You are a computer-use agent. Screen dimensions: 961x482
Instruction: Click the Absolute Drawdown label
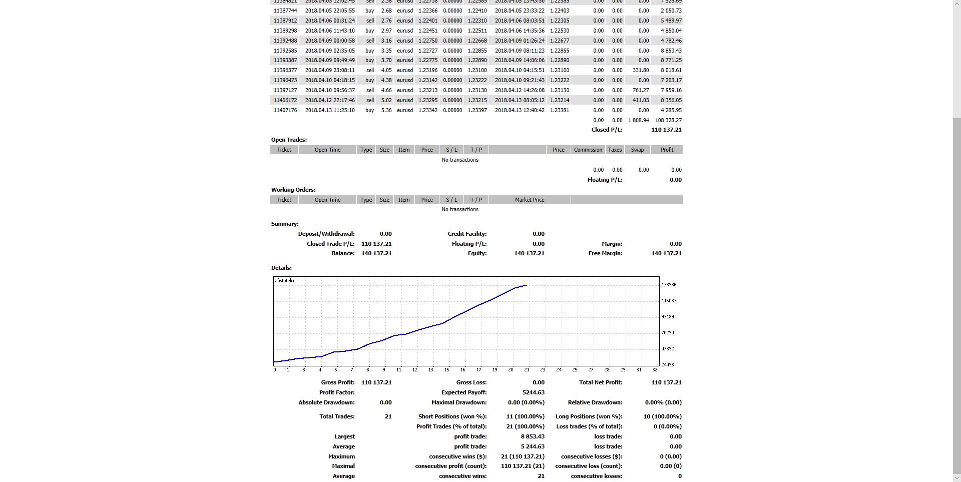point(326,402)
